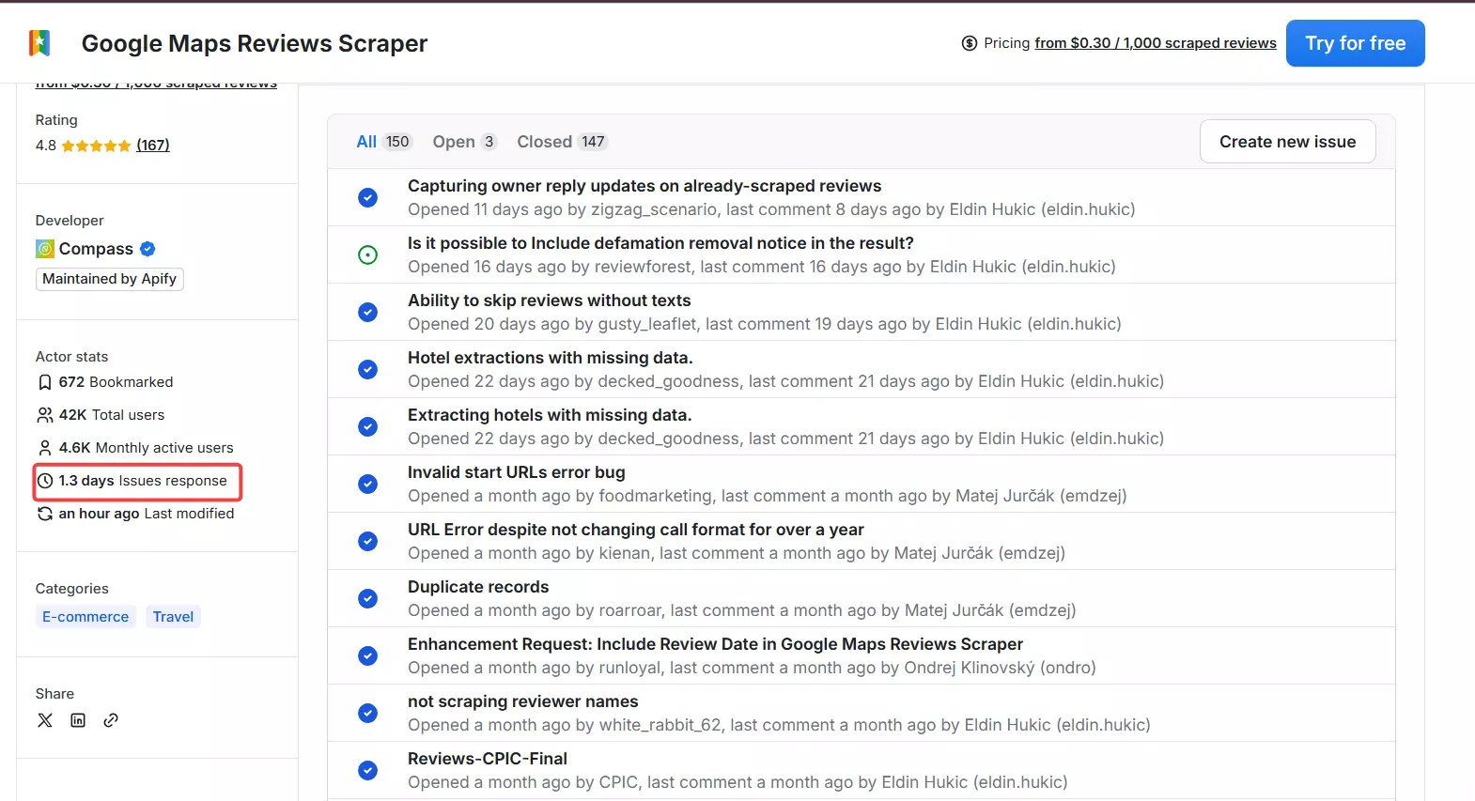Open issue Capturing owner reply updates
This screenshot has width=1475, height=801.
644,186
